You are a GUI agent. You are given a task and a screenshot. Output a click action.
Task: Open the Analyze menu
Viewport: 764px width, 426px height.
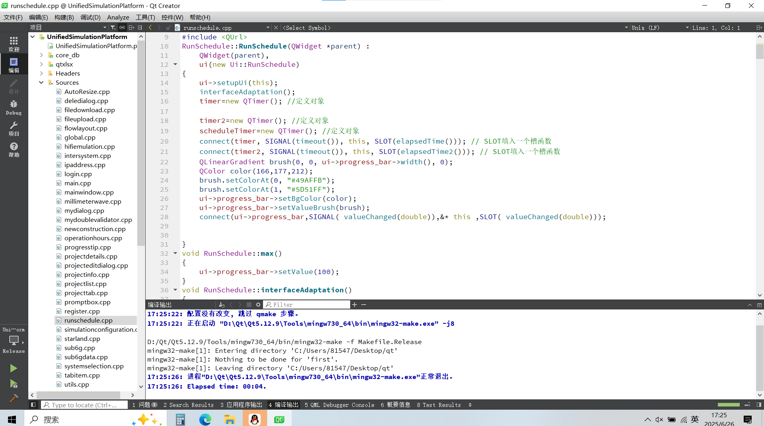(x=118, y=17)
